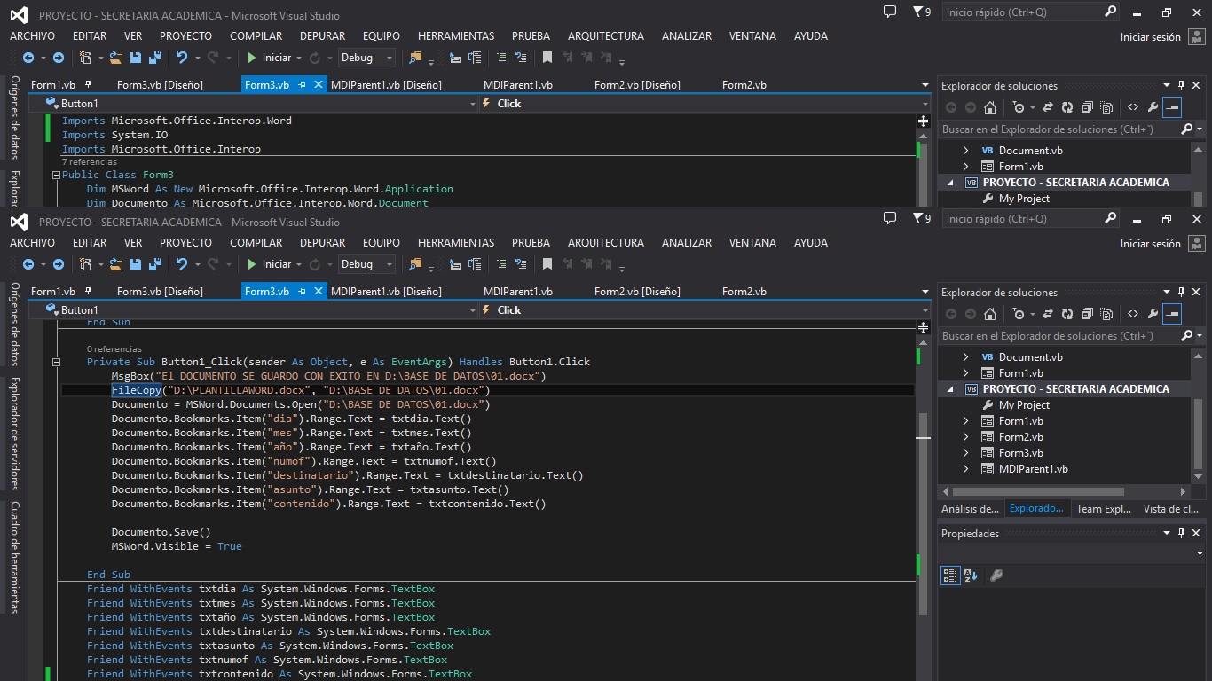Toggle pin on lower Form1.vb tab
The height and width of the screenshot is (681, 1212).
click(88, 291)
